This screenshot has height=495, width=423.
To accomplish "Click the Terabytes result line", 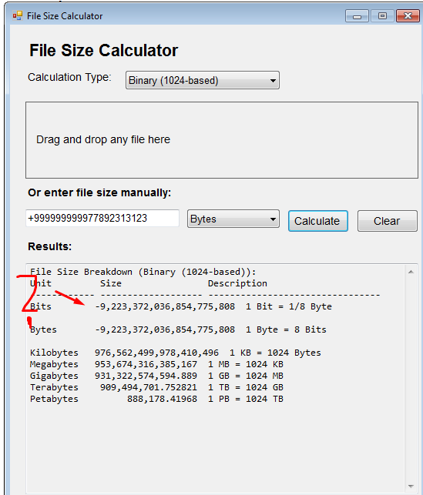I will [x=156, y=387].
